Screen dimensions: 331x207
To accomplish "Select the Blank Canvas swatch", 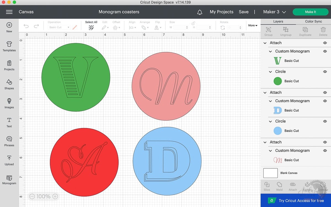I will tap(271, 173).
